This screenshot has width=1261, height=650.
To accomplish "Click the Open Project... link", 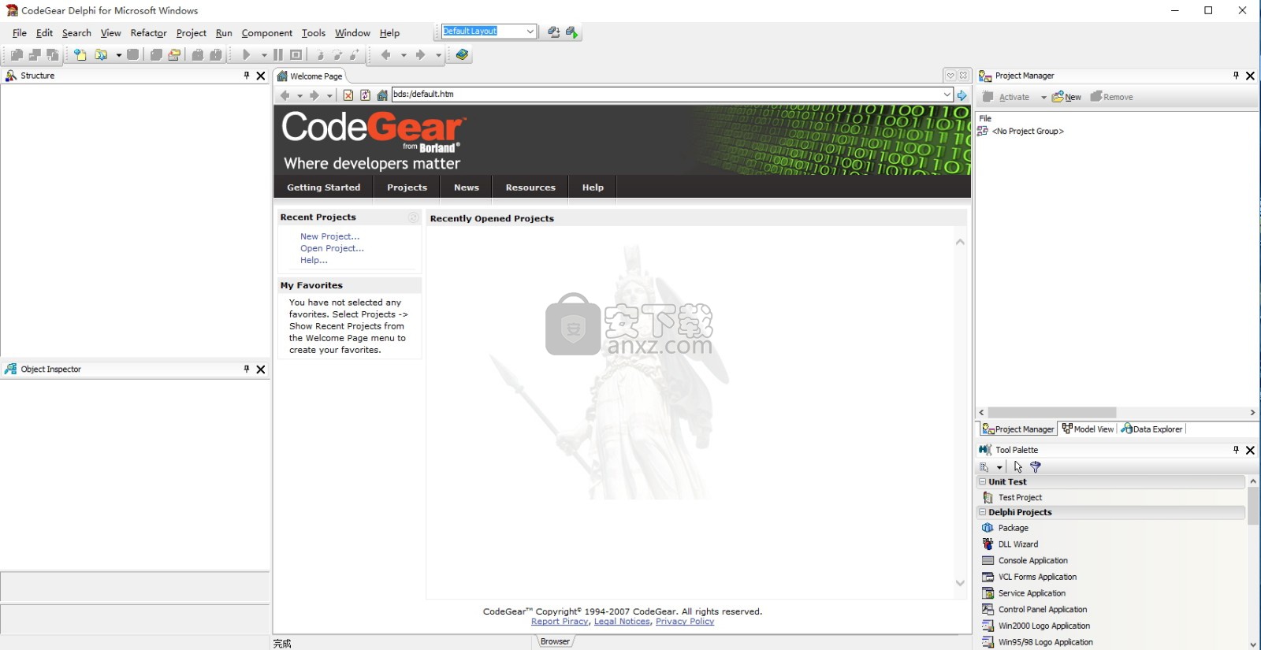I will tap(332, 248).
